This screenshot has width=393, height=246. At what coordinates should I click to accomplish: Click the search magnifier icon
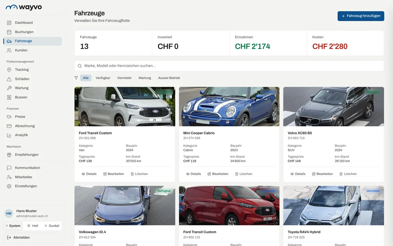pos(80,66)
